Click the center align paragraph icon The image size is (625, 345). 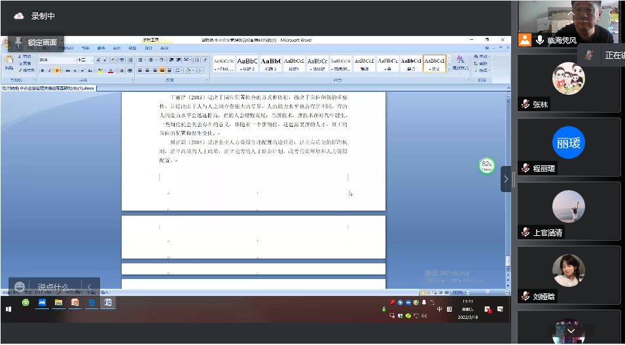[148, 71]
